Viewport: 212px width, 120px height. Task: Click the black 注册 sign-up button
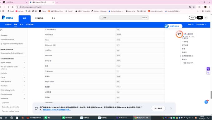pyautogui.click(x=200, y=18)
